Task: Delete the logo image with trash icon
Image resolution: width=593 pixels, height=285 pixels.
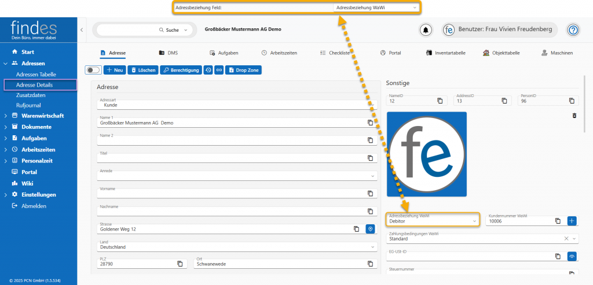Action: (x=574, y=116)
